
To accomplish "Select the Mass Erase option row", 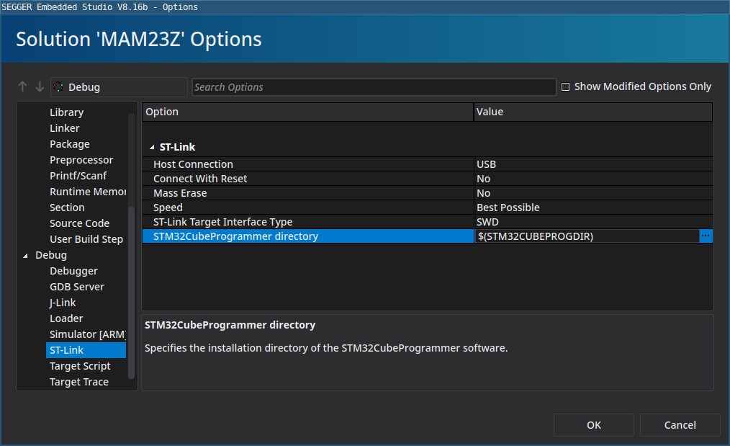I will (180, 193).
